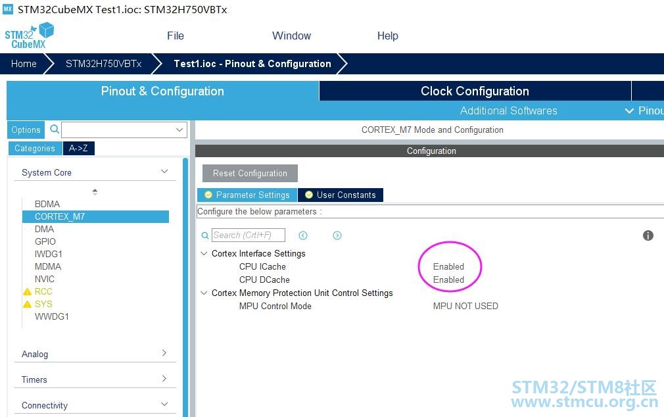Select GPIO in System Core
Viewport: 664px width, 417px height.
(45, 241)
